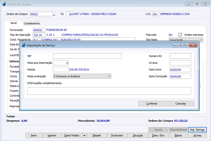The image size is (211, 141).
Task: Minimize the Ordem de Compra window
Action: point(189,4)
